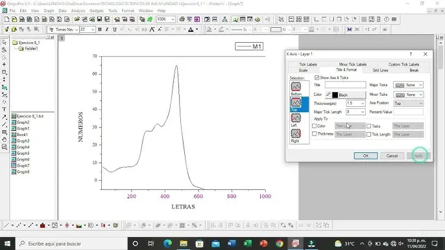Open Excel from the Windows taskbar
Image resolution: width=445 pixels, height=250 pixels.
click(248, 244)
